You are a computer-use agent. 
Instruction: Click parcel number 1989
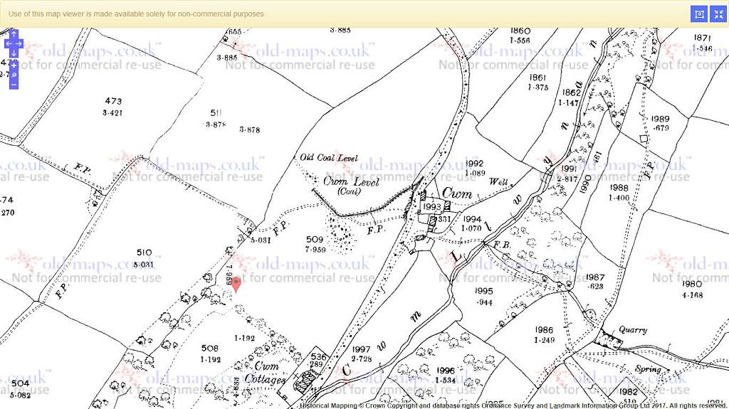click(660, 119)
